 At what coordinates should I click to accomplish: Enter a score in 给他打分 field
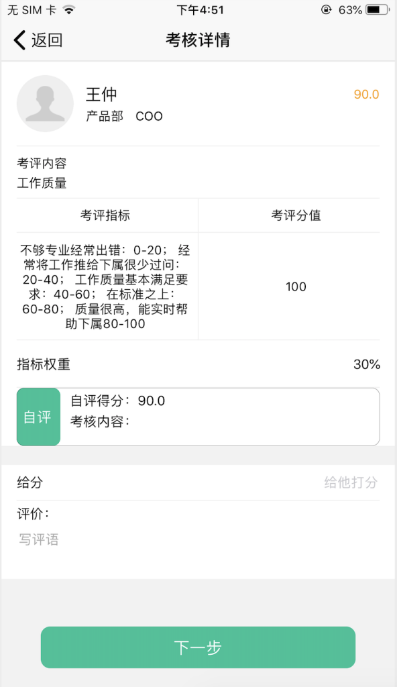pos(351,482)
